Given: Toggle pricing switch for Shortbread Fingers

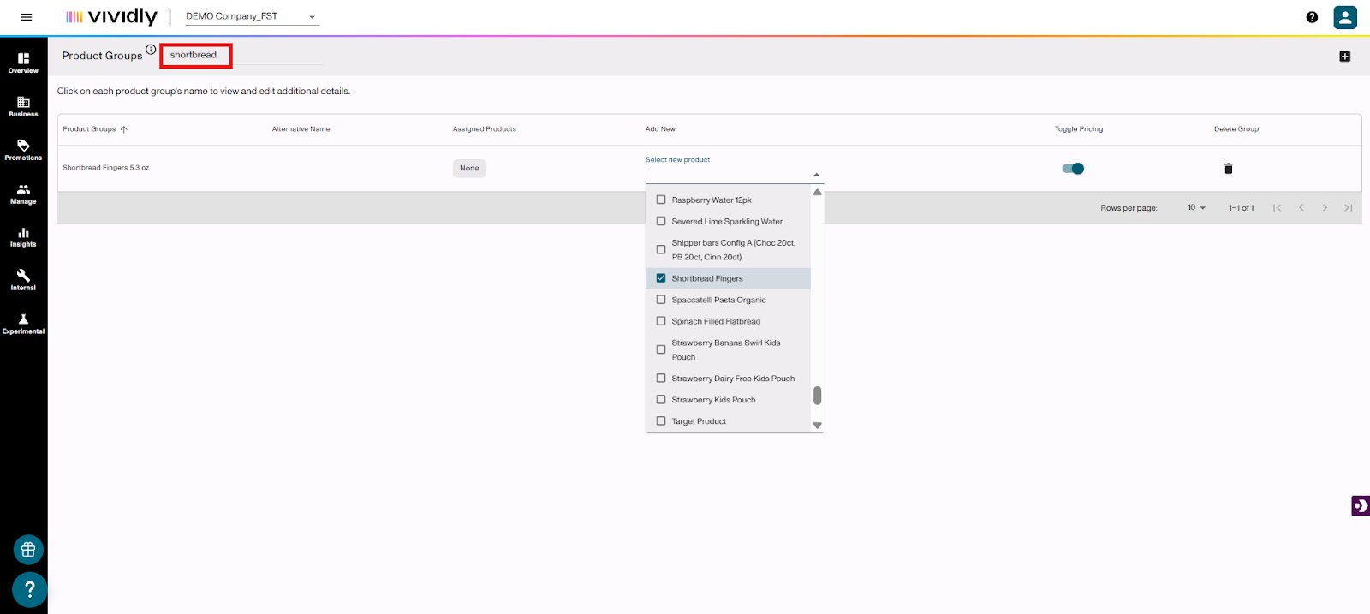Looking at the screenshot, I should tap(1073, 169).
